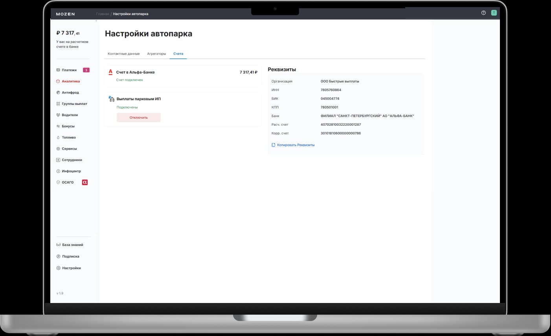Open the green user avatar
Image resolution: width=551 pixels, height=336 pixels.
[494, 13]
